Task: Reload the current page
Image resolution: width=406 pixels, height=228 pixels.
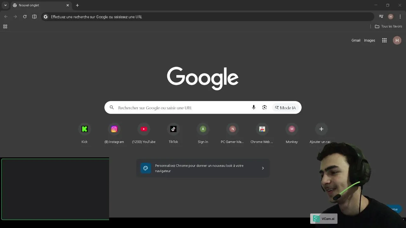Action: click(x=25, y=16)
